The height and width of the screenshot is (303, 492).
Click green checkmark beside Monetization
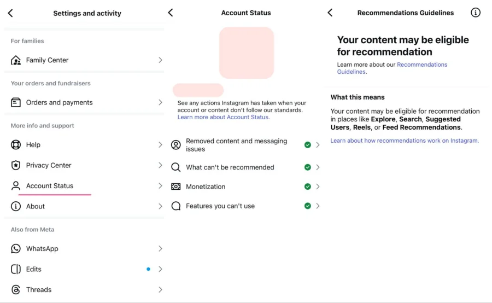(x=308, y=187)
